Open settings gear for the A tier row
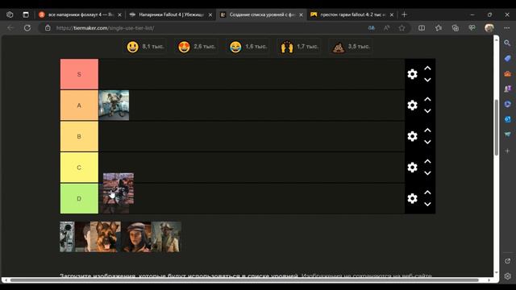Image resolution: width=516 pixels, height=290 pixels. [412, 106]
